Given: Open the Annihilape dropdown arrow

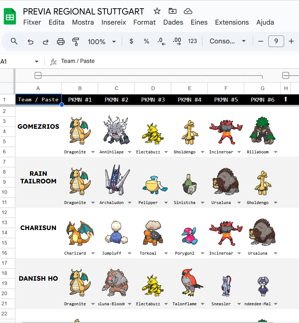Looking at the screenshot, I should [x=129, y=152].
